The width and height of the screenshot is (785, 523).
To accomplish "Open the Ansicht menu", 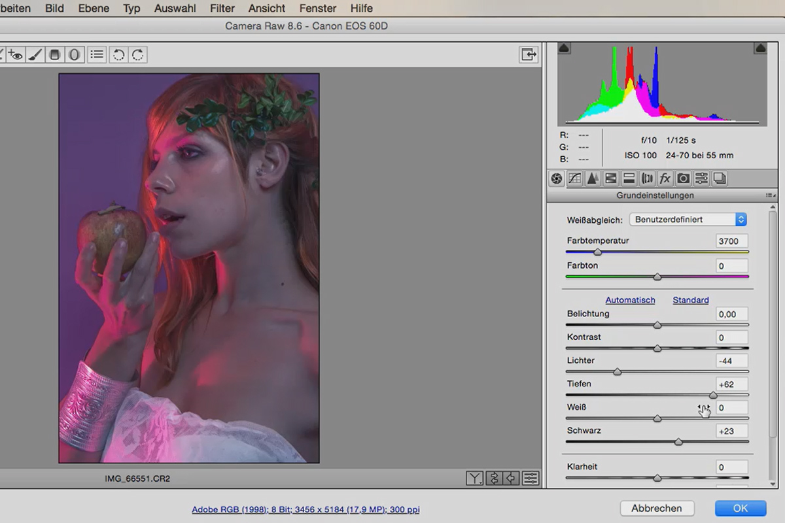I will click(x=267, y=8).
